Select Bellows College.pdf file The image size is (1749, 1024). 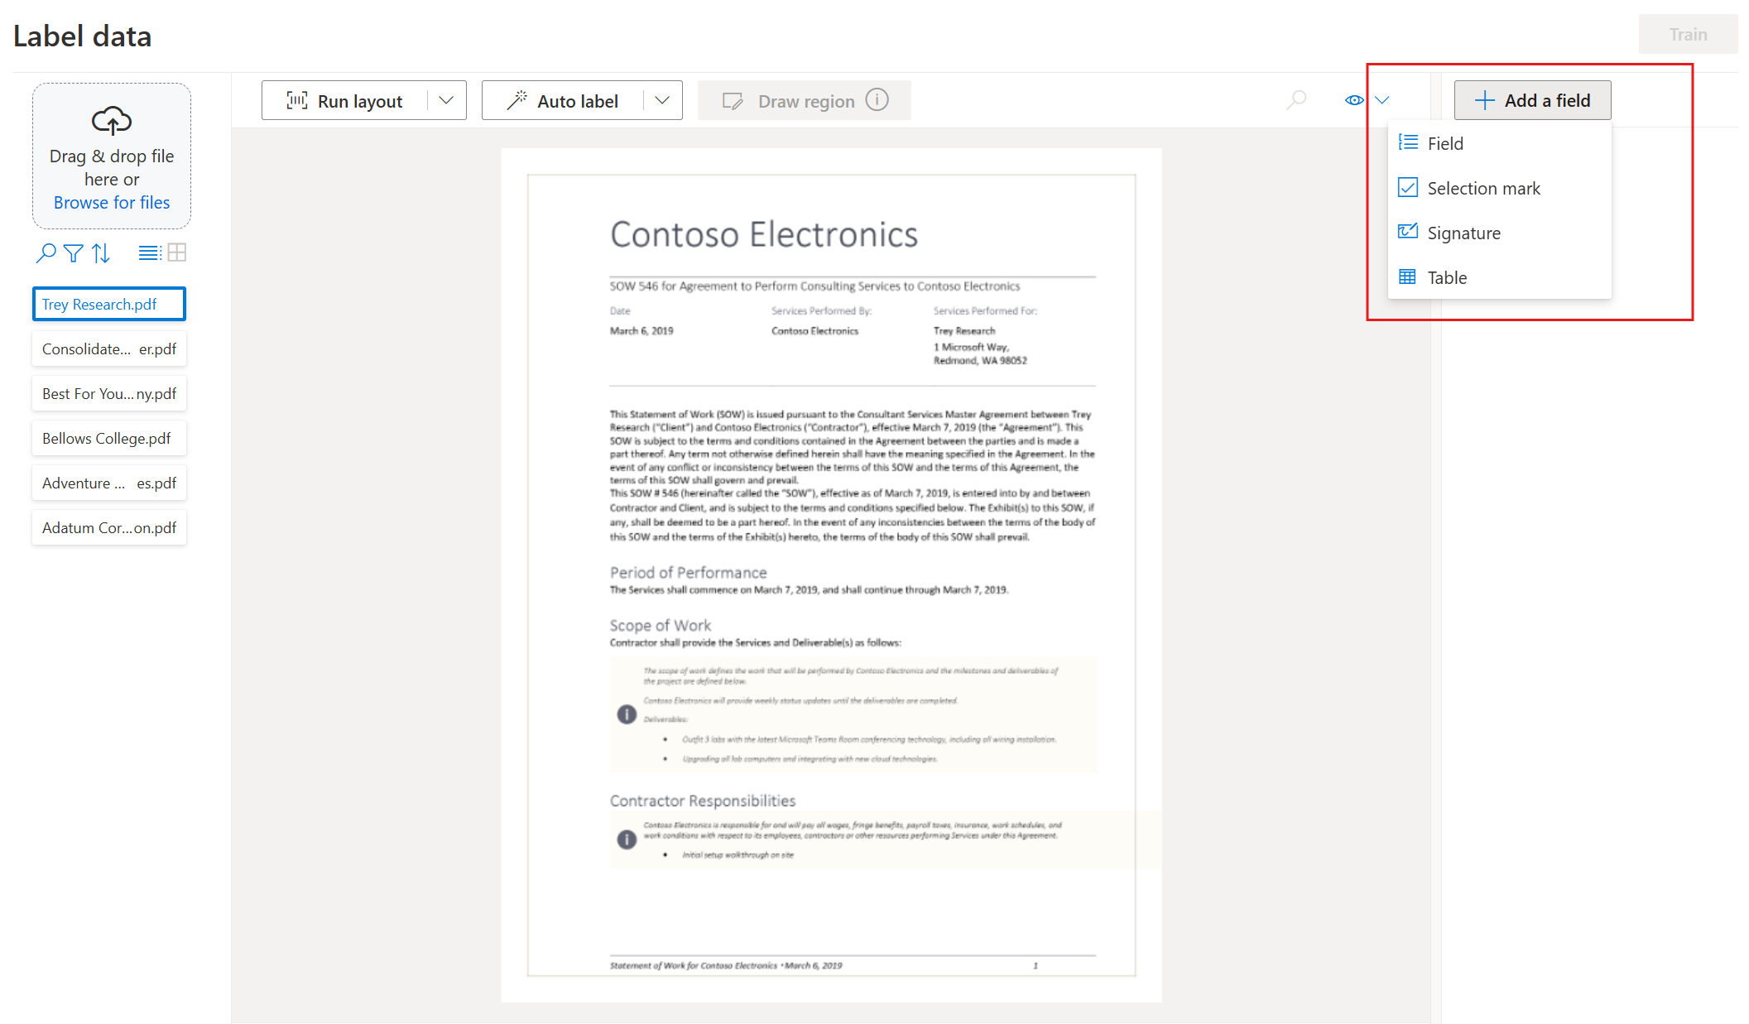108,438
